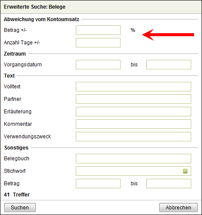Click the Abbrechen button

point(178,207)
